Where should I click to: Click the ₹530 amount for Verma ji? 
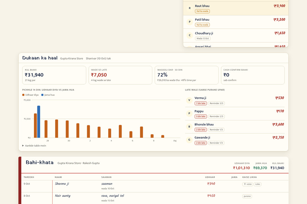(x=280, y=98)
